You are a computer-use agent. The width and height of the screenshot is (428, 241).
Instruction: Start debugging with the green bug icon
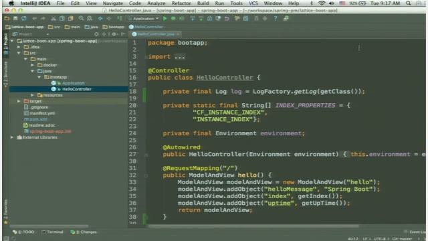click(x=173, y=19)
